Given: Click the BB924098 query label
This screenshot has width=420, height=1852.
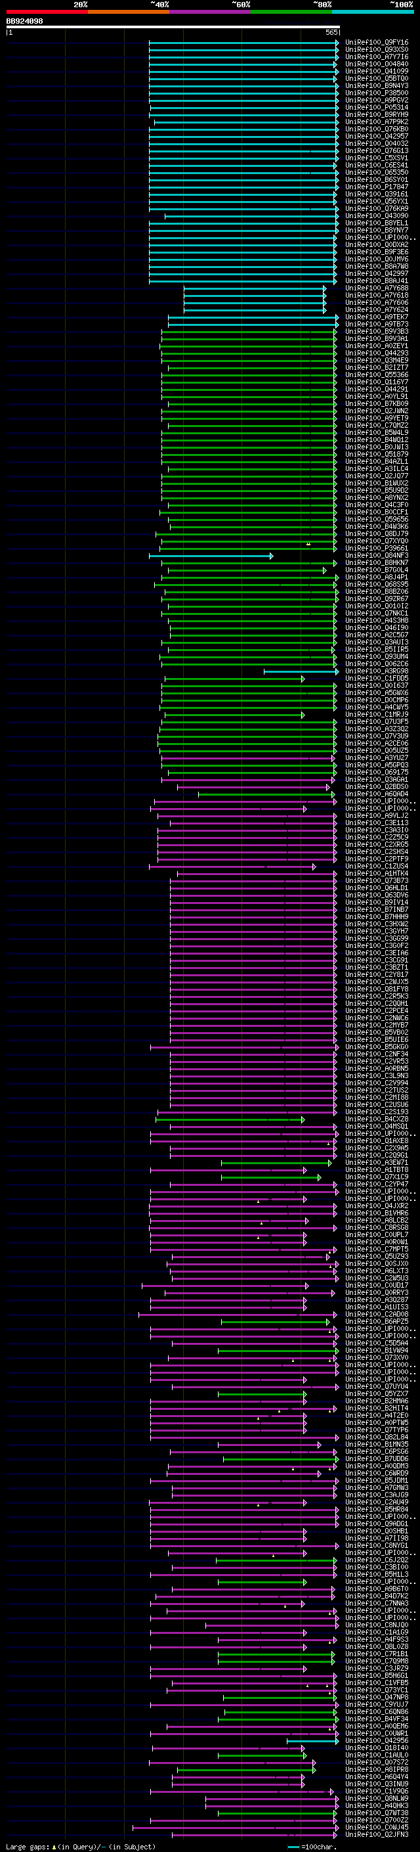Looking at the screenshot, I should pyautogui.click(x=24, y=21).
